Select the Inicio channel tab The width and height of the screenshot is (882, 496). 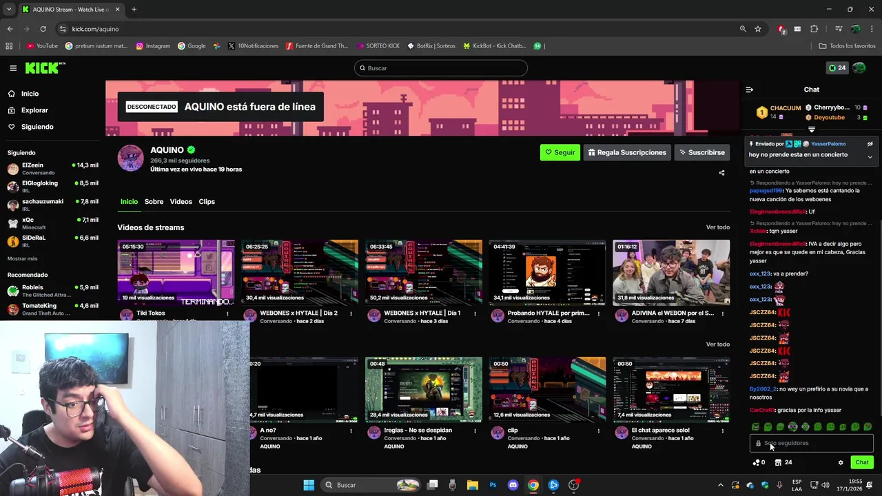pos(130,201)
